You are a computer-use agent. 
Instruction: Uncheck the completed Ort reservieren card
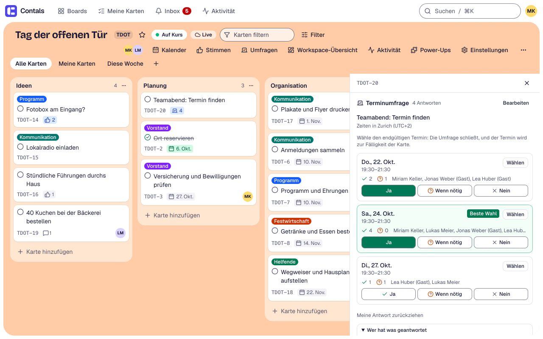pos(148,138)
